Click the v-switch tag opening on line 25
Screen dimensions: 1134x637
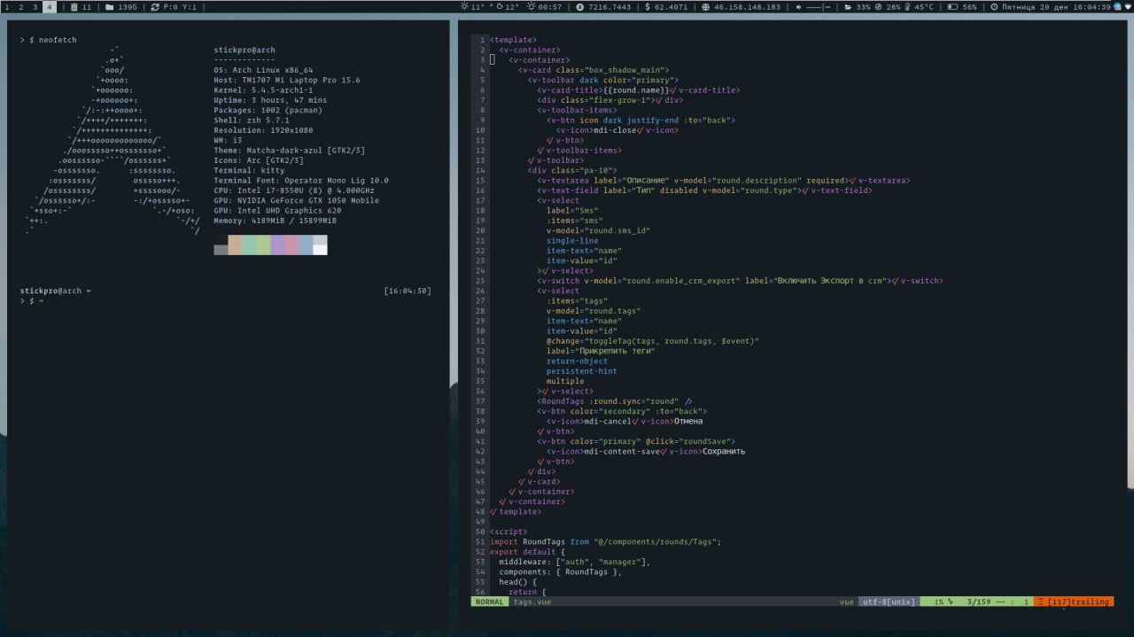(x=560, y=281)
